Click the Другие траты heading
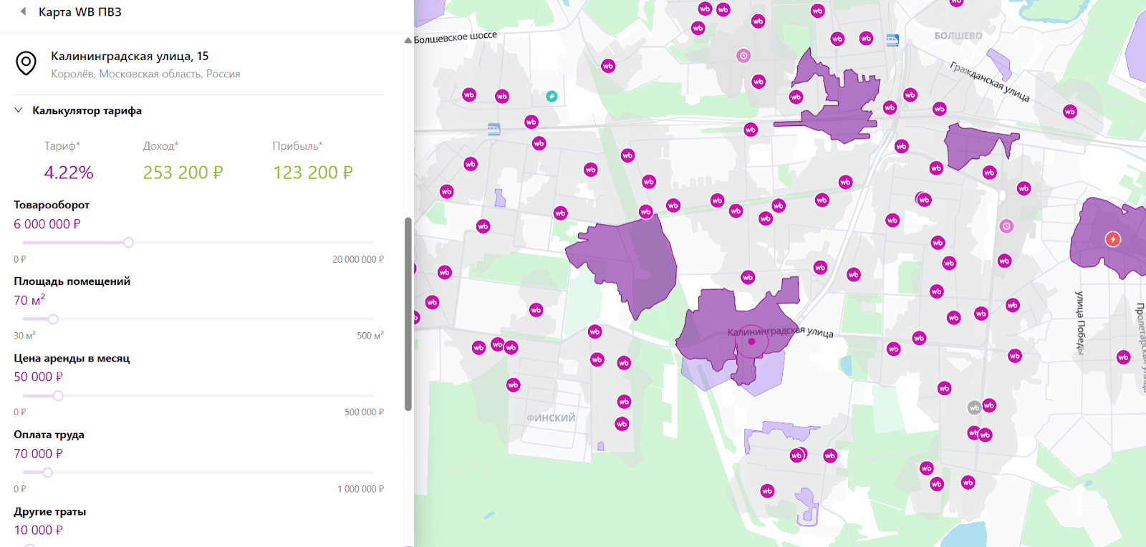The height and width of the screenshot is (547, 1146). [50, 511]
